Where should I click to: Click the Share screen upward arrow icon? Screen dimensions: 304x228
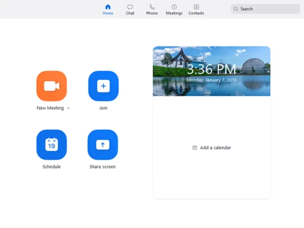(103, 145)
